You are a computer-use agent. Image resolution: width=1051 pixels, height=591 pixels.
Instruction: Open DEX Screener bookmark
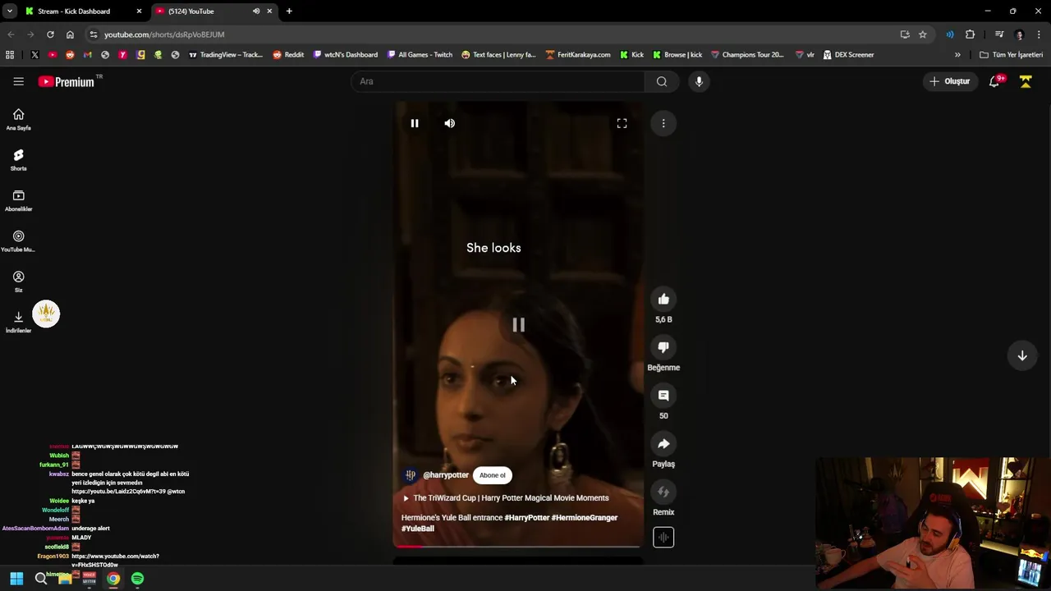pyautogui.click(x=848, y=55)
